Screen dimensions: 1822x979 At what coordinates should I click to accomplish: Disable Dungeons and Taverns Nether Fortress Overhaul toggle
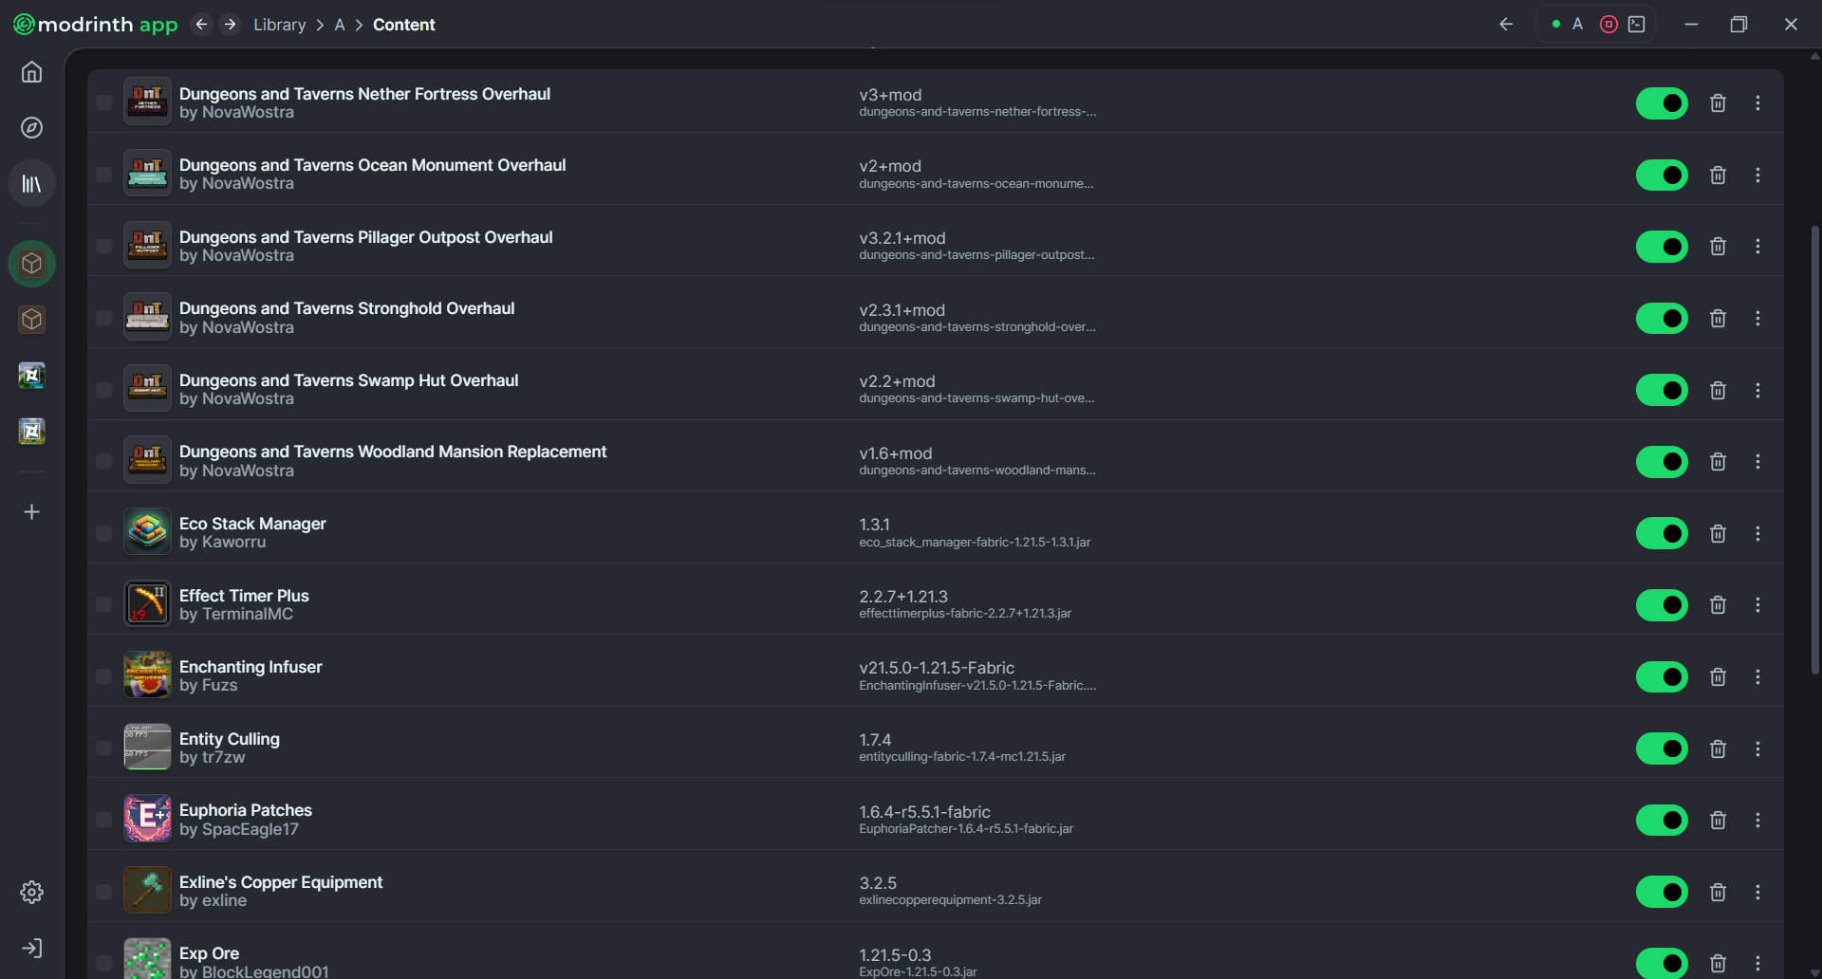click(1662, 103)
